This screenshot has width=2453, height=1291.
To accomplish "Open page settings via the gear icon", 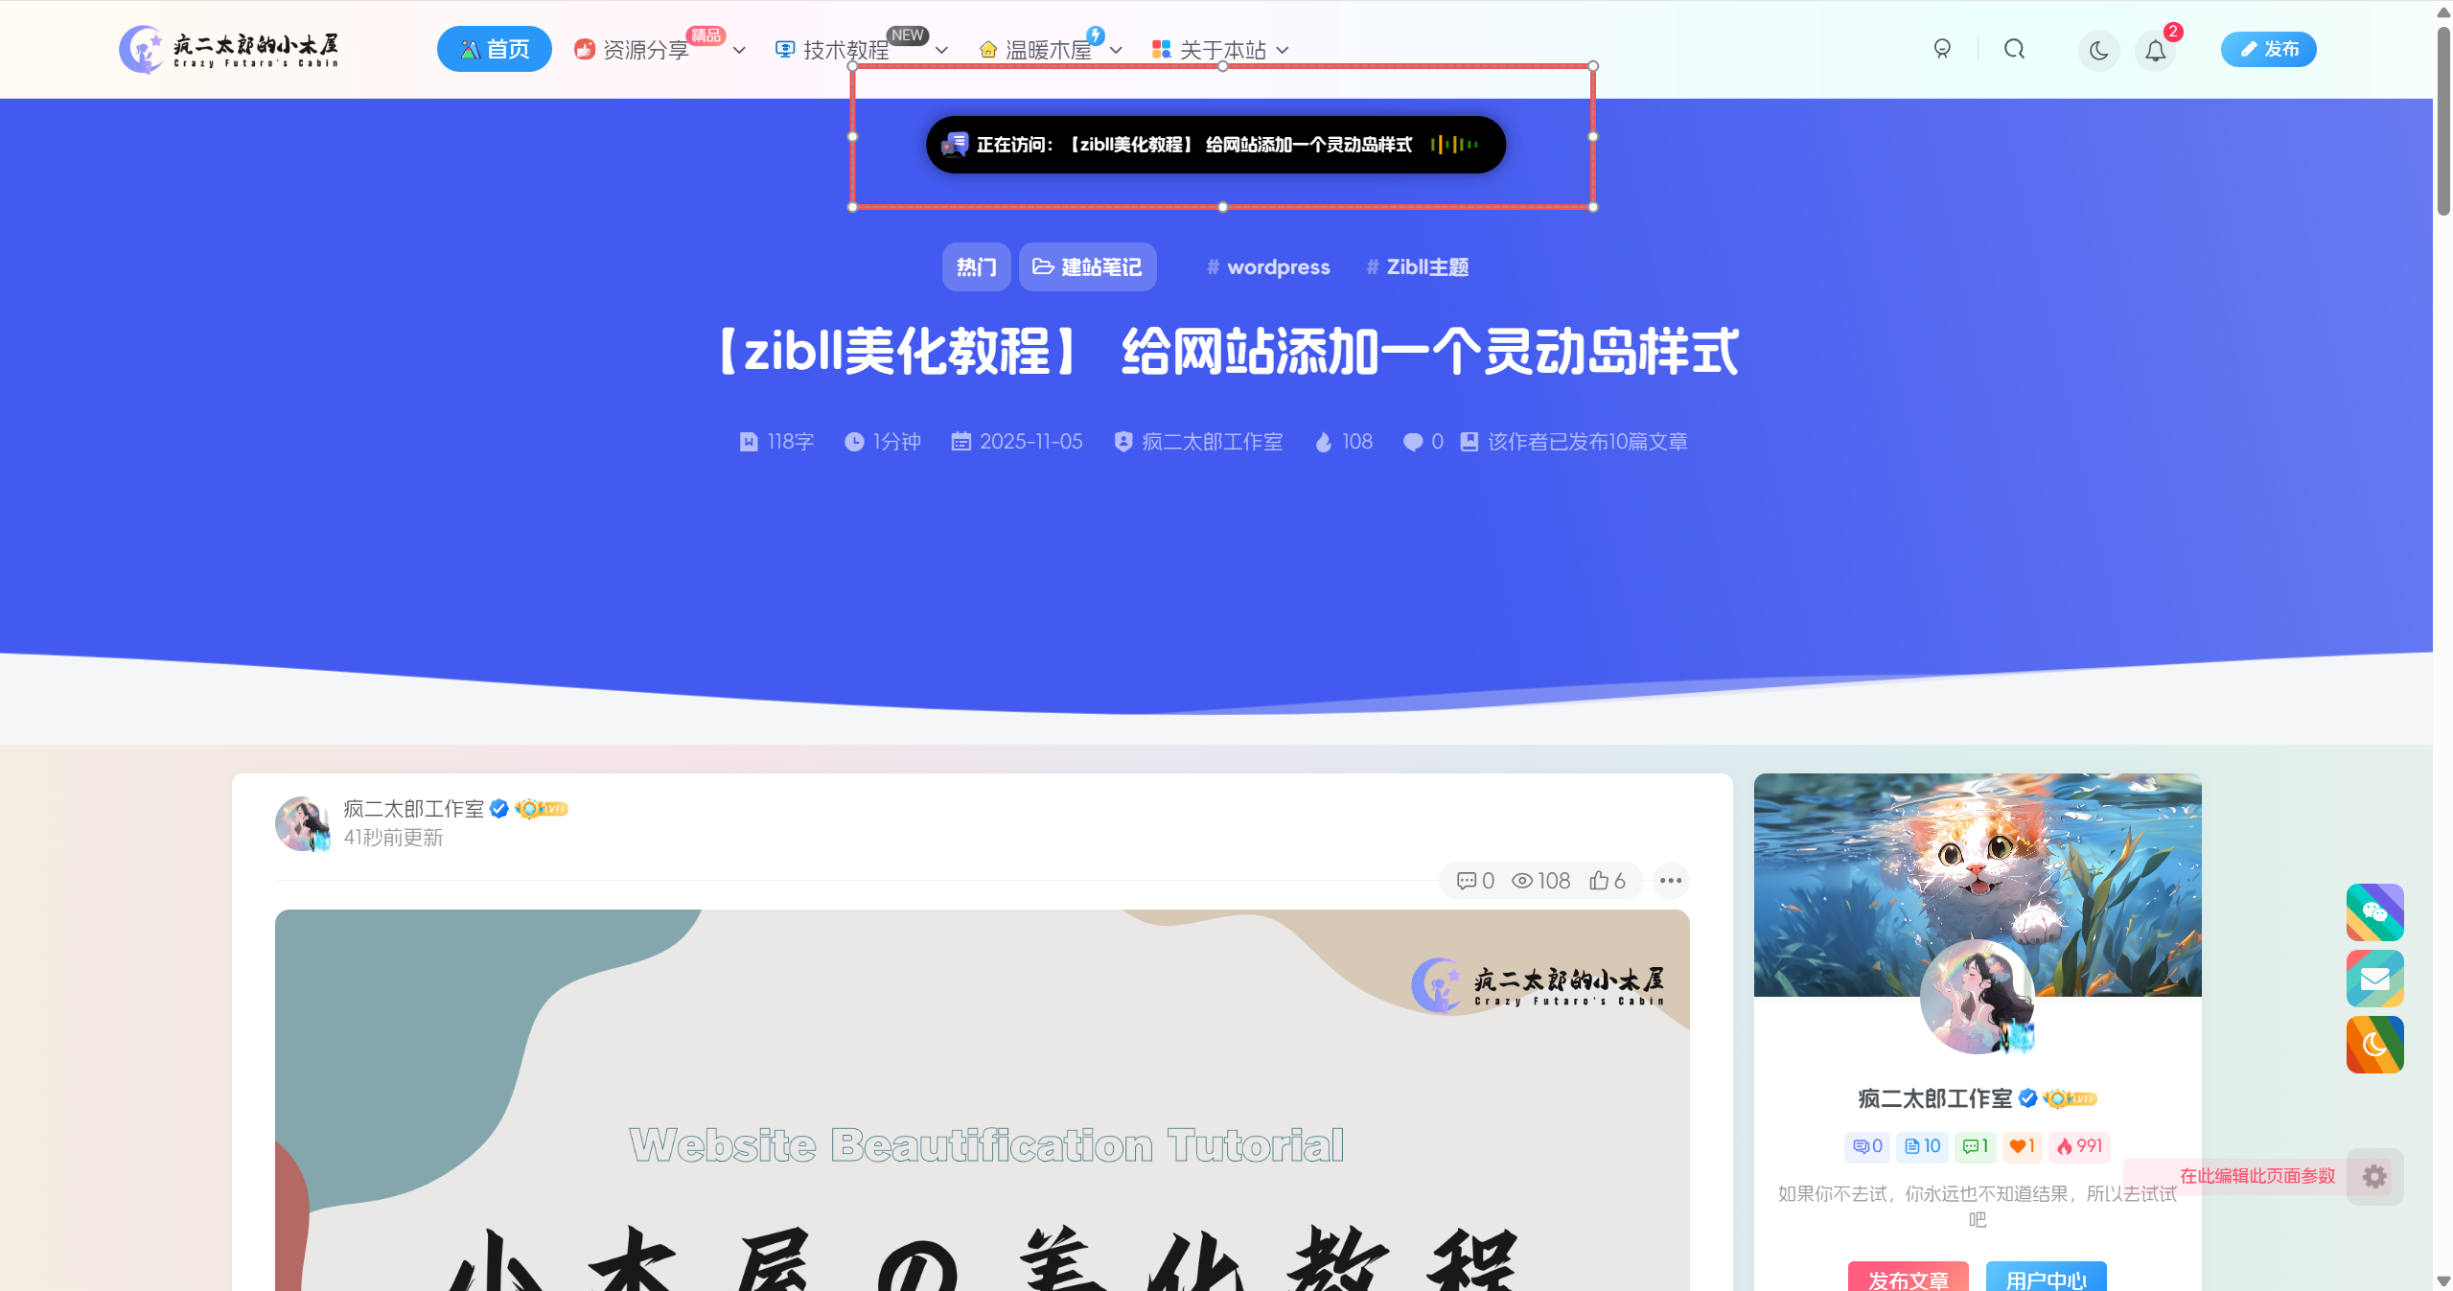I will point(2374,1176).
